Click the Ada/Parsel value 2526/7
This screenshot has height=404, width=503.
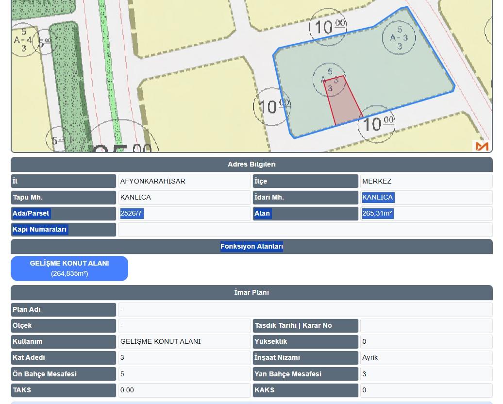coord(131,213)
